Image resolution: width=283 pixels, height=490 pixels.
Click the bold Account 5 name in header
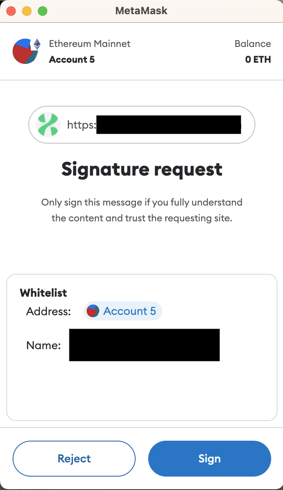pos(72,60)
